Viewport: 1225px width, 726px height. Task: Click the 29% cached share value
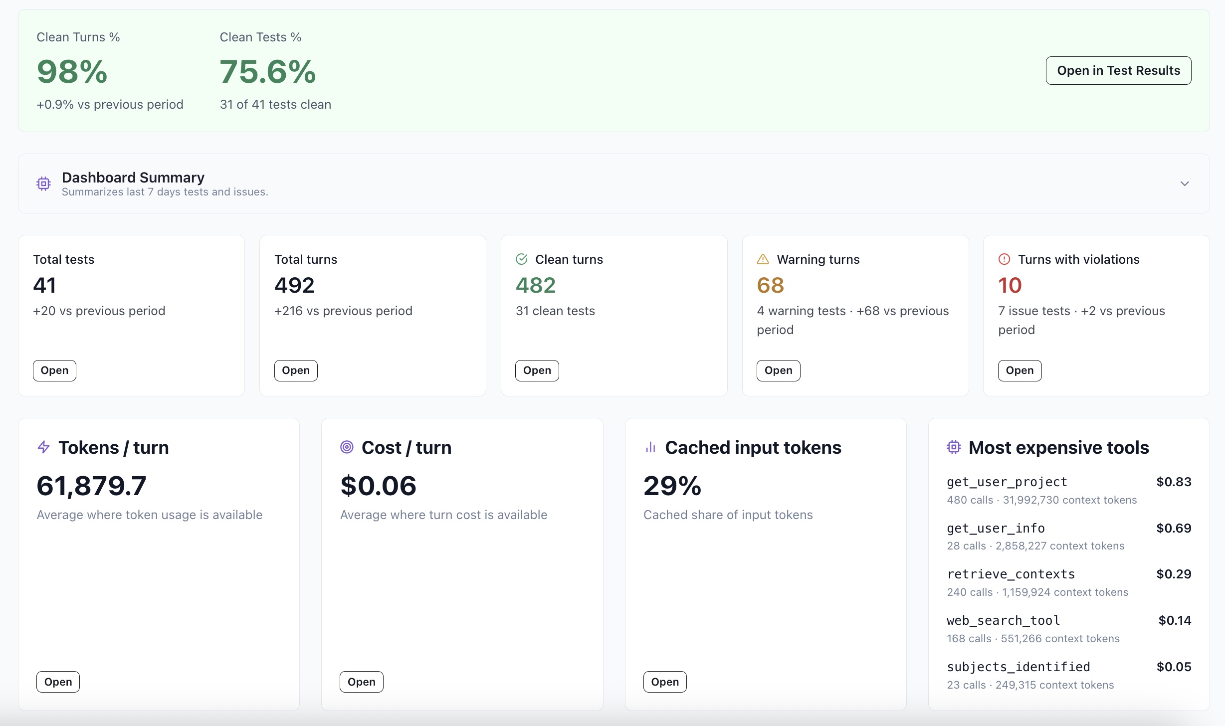coord(672,486)
